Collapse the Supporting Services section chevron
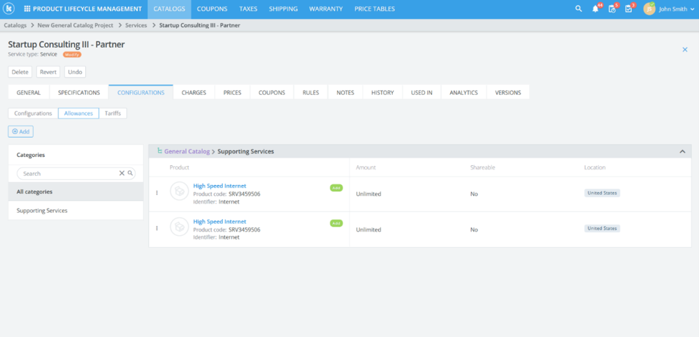Screen dimensions: 699x337 (682, 151)
